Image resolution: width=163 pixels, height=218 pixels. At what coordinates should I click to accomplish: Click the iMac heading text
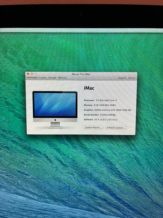(x=89, y=88)
